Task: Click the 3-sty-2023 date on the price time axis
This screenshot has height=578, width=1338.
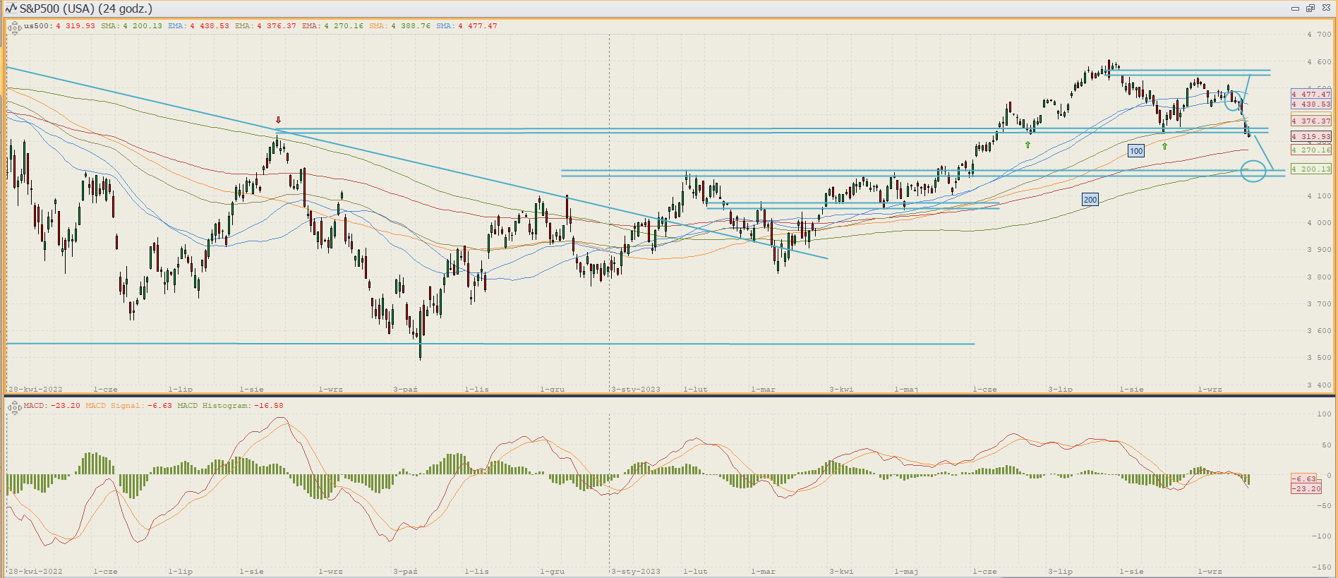Action: point(636,390)
